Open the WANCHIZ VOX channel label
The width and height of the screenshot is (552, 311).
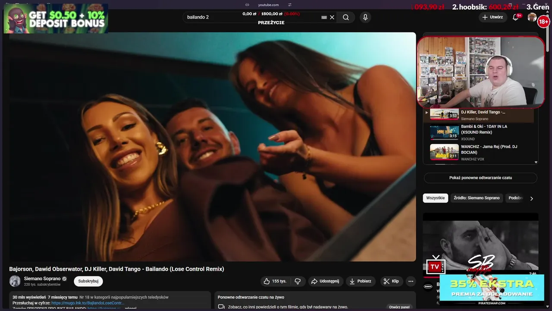tap(473, 159)
